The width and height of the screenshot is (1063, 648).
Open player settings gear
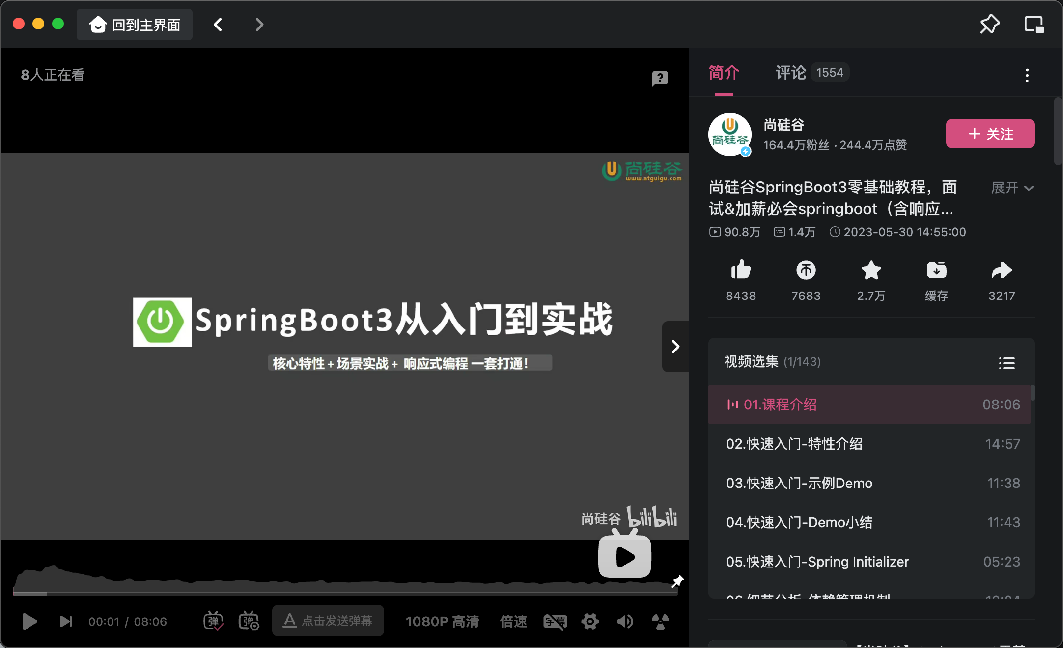coord(590,621)
